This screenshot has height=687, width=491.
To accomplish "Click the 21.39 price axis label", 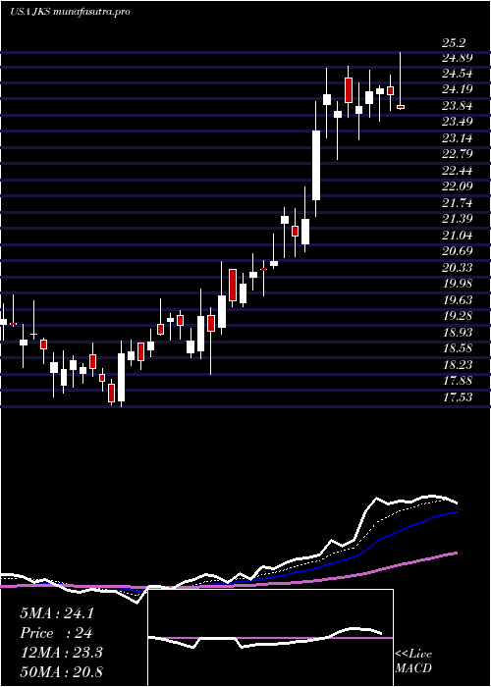I will pyautogui.click(x=457, y=220).
